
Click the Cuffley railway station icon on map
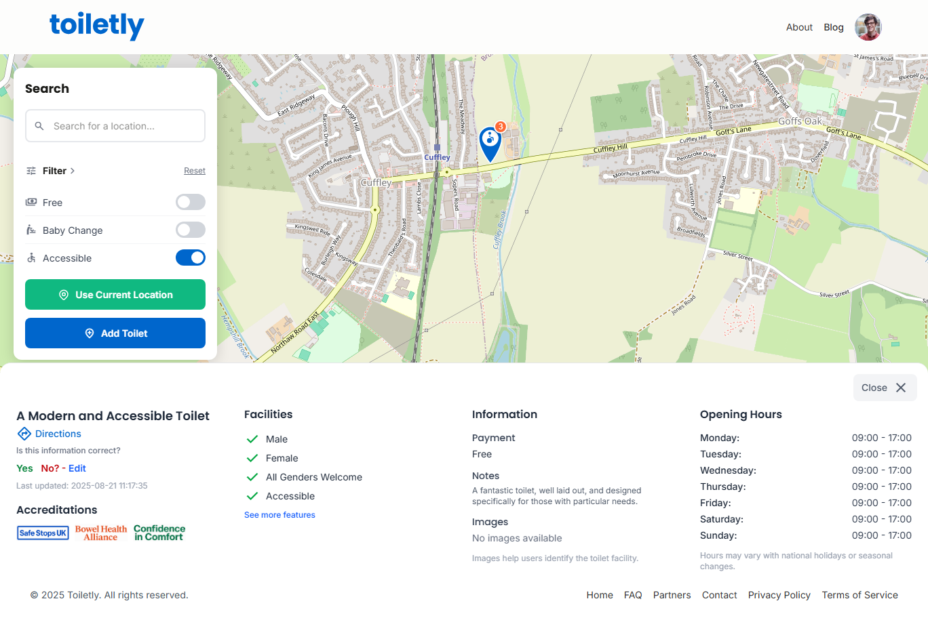[438, 147]
